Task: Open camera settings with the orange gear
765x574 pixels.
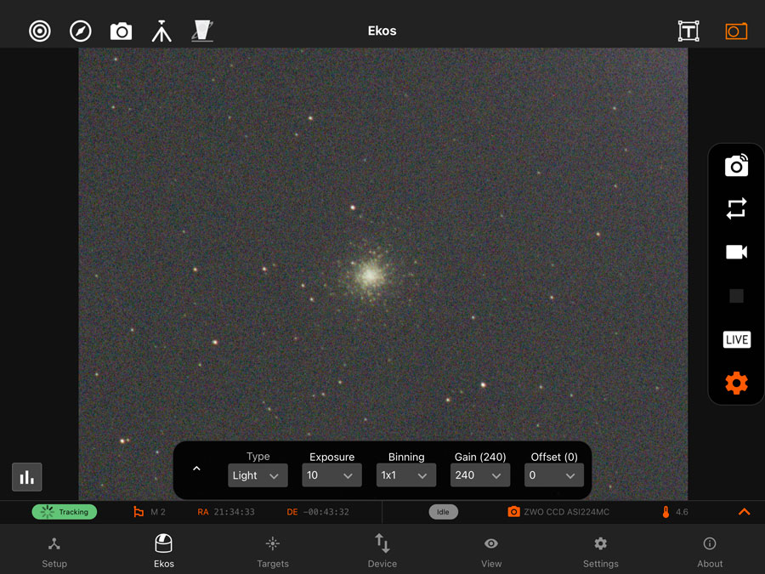Action: point(736,384)
